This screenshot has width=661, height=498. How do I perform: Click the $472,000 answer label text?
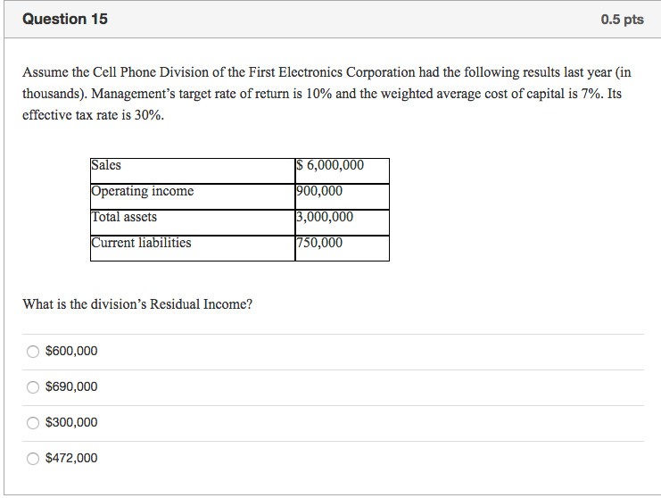(71, 459)
